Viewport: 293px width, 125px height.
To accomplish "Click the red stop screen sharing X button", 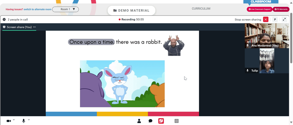I will click(x=266, y=19).
